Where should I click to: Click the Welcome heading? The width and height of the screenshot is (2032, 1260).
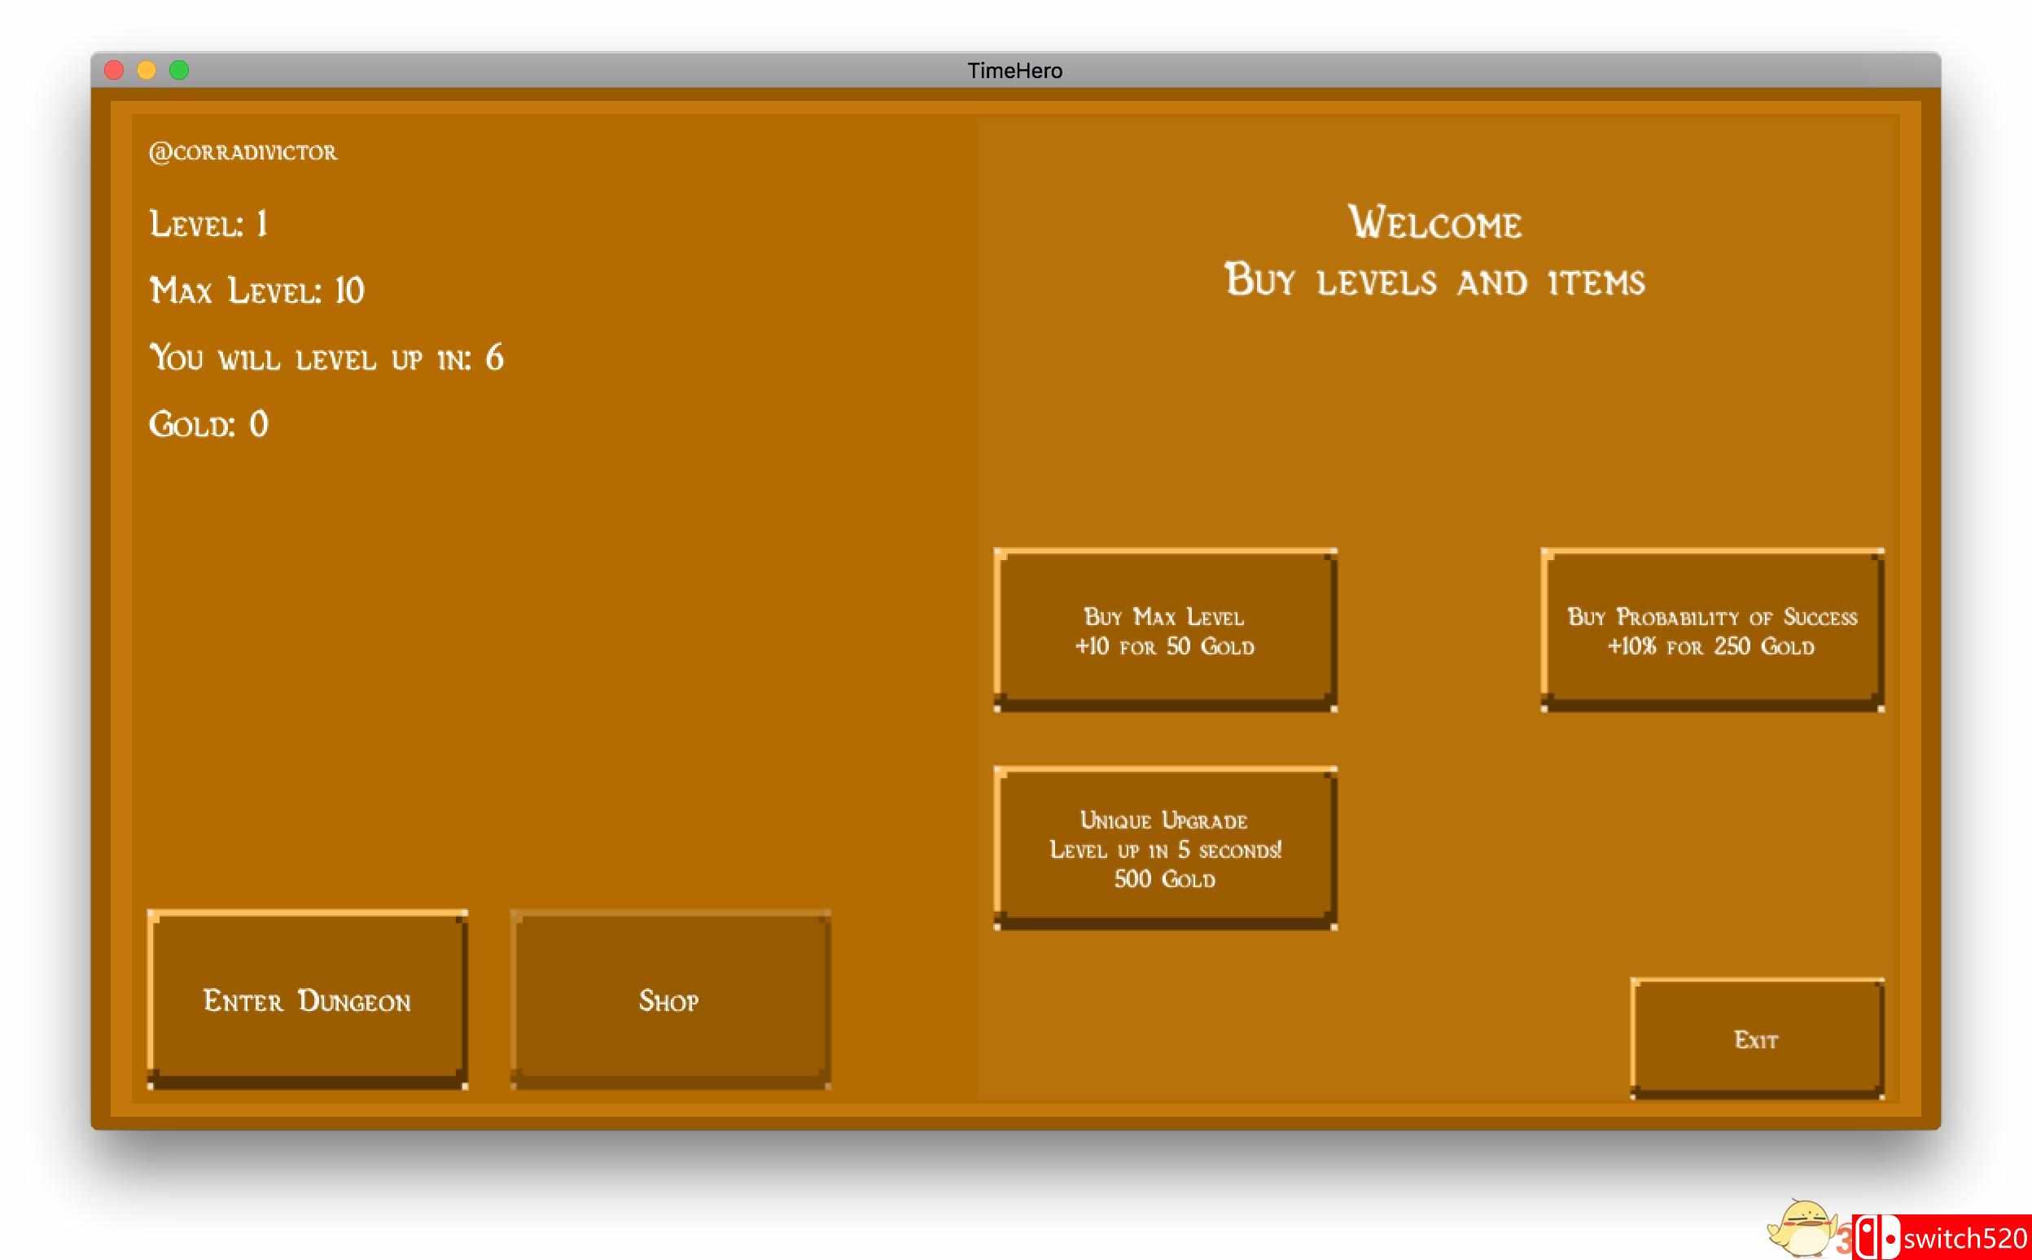(x=1434, y=223)
